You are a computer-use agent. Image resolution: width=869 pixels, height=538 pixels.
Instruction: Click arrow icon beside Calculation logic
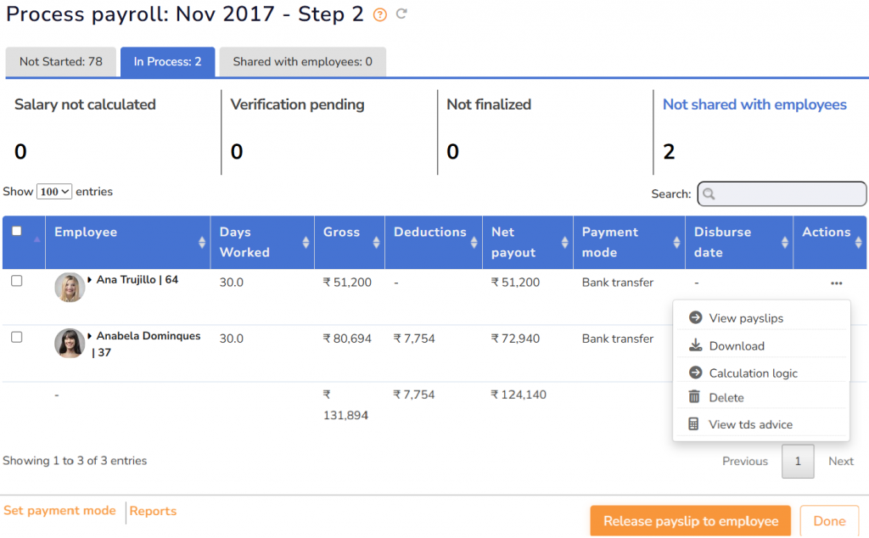[695, 373]
